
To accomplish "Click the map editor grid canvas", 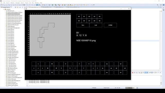I will [50, 35].
